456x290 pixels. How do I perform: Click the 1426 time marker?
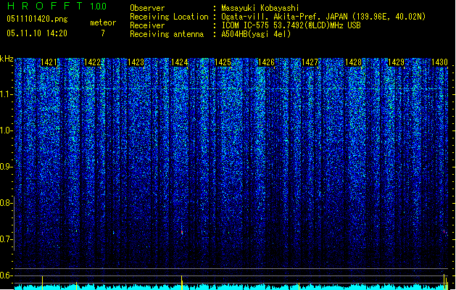point(266,62)
